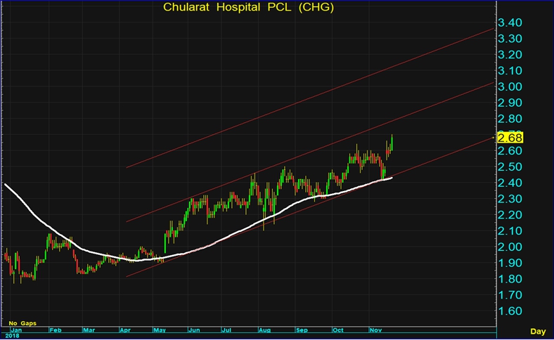The height and width of the screenshot is (340, 554).
Task: Click the 3.00 price axis label
Action: pos(510,86)
